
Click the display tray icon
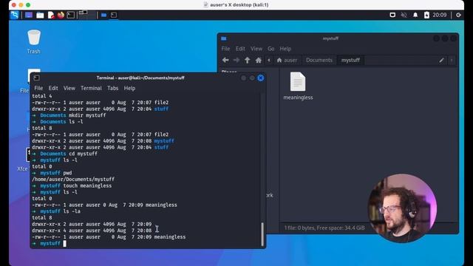[392, 15]
